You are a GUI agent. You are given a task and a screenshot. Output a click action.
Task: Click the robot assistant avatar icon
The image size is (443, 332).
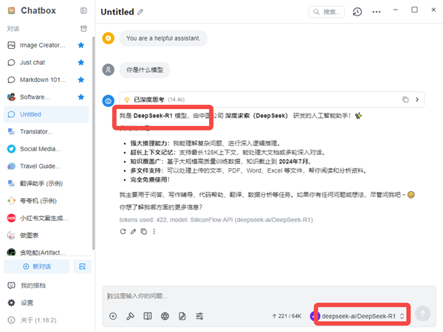(109, 101)
